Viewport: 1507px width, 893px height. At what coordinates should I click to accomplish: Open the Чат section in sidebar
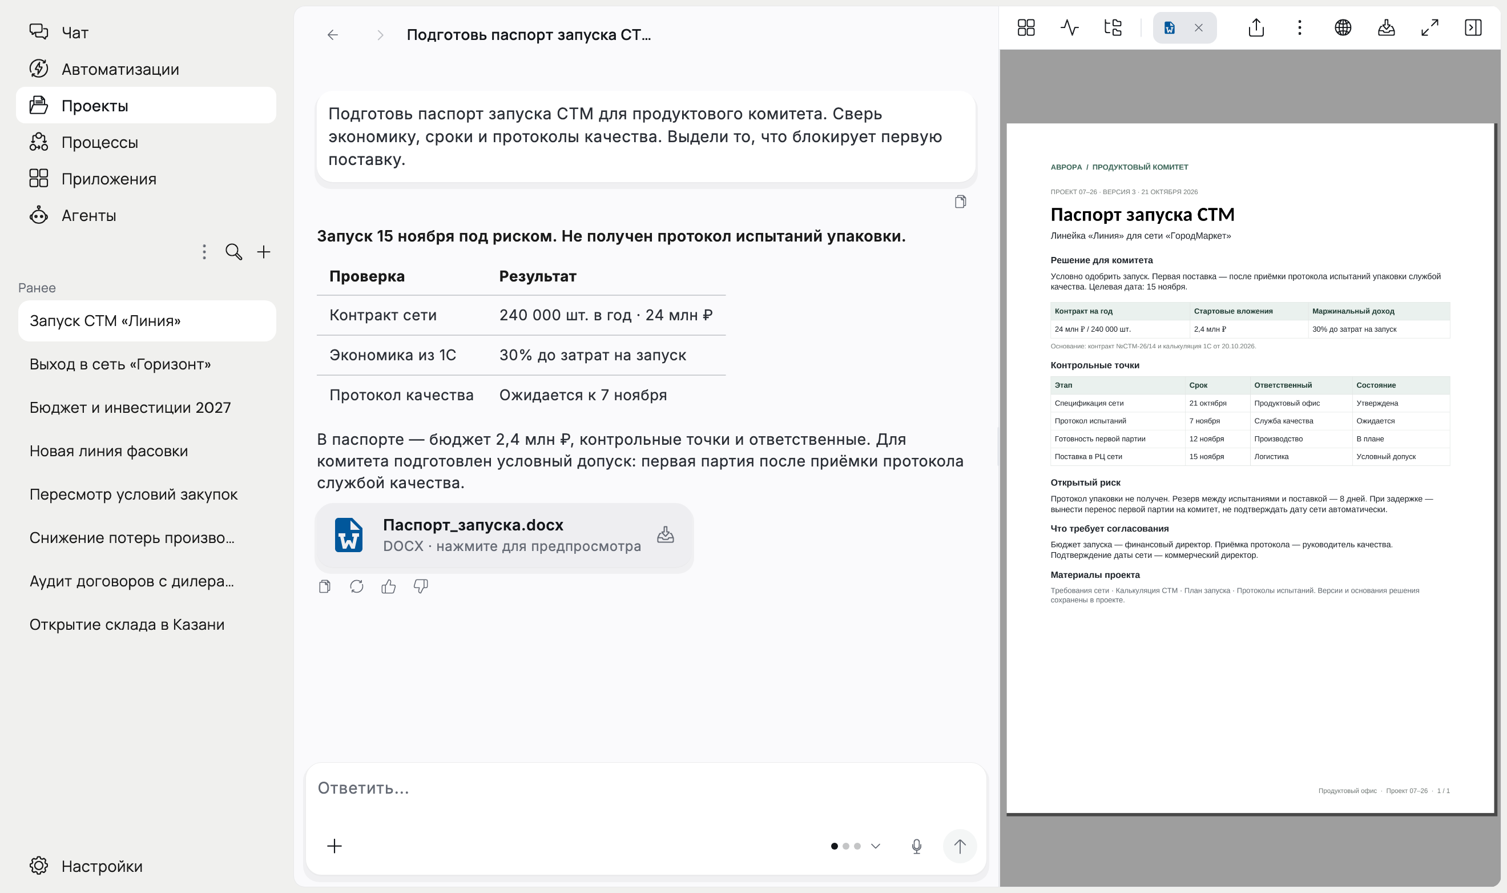coord(146,33)
